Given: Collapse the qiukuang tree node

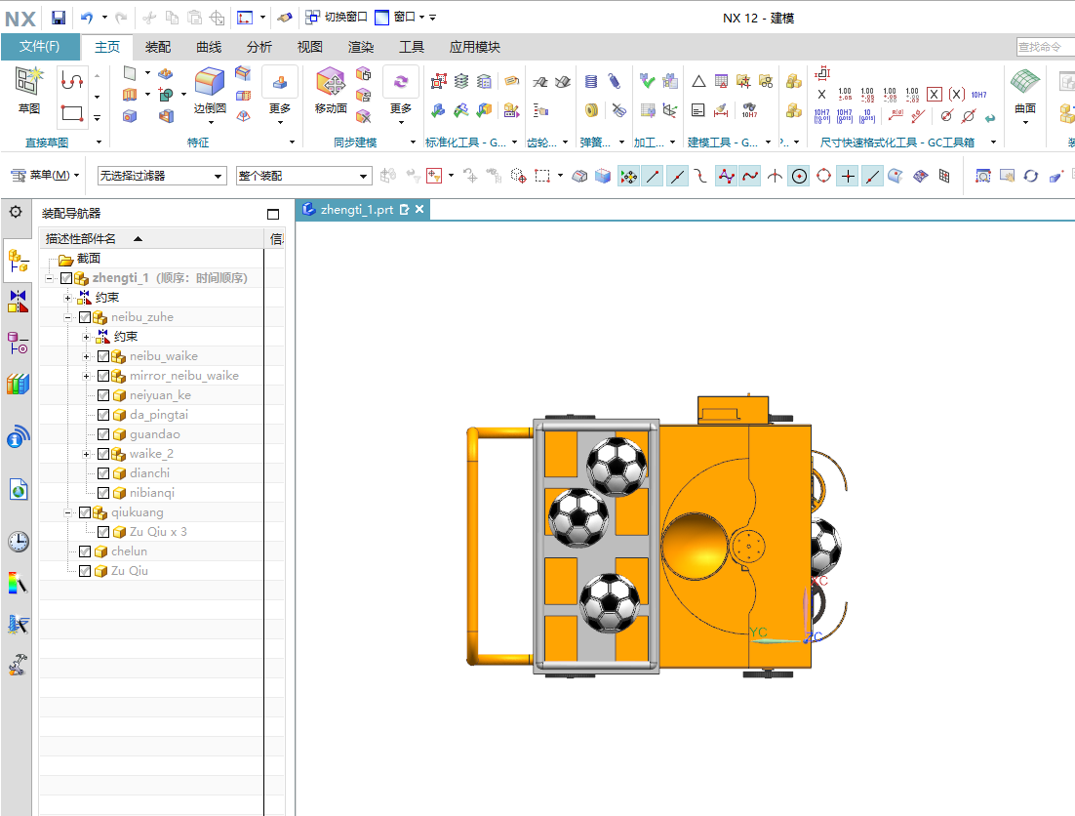Looking at the screenshot, I should point(67,512).
